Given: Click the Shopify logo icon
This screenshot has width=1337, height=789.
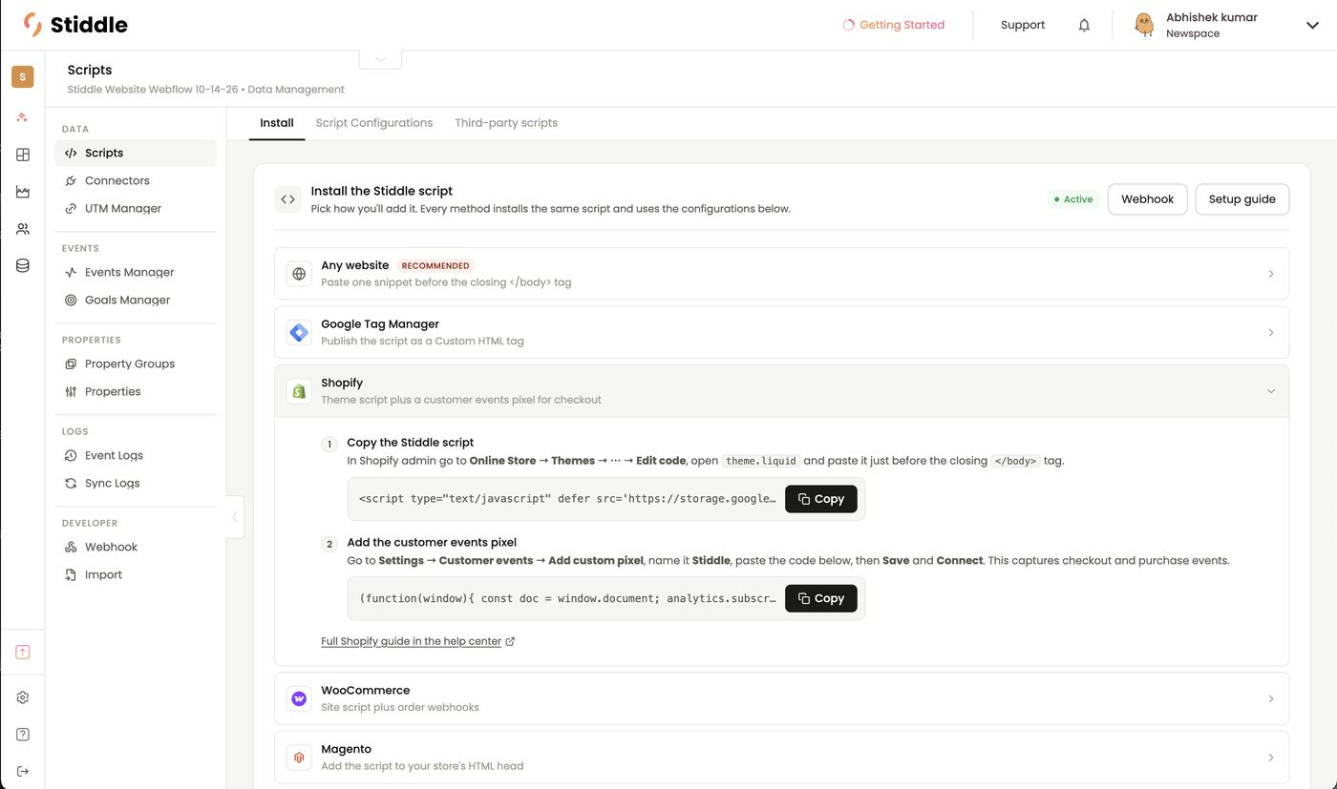Looking at the screenshot, I should coord(299,391).
